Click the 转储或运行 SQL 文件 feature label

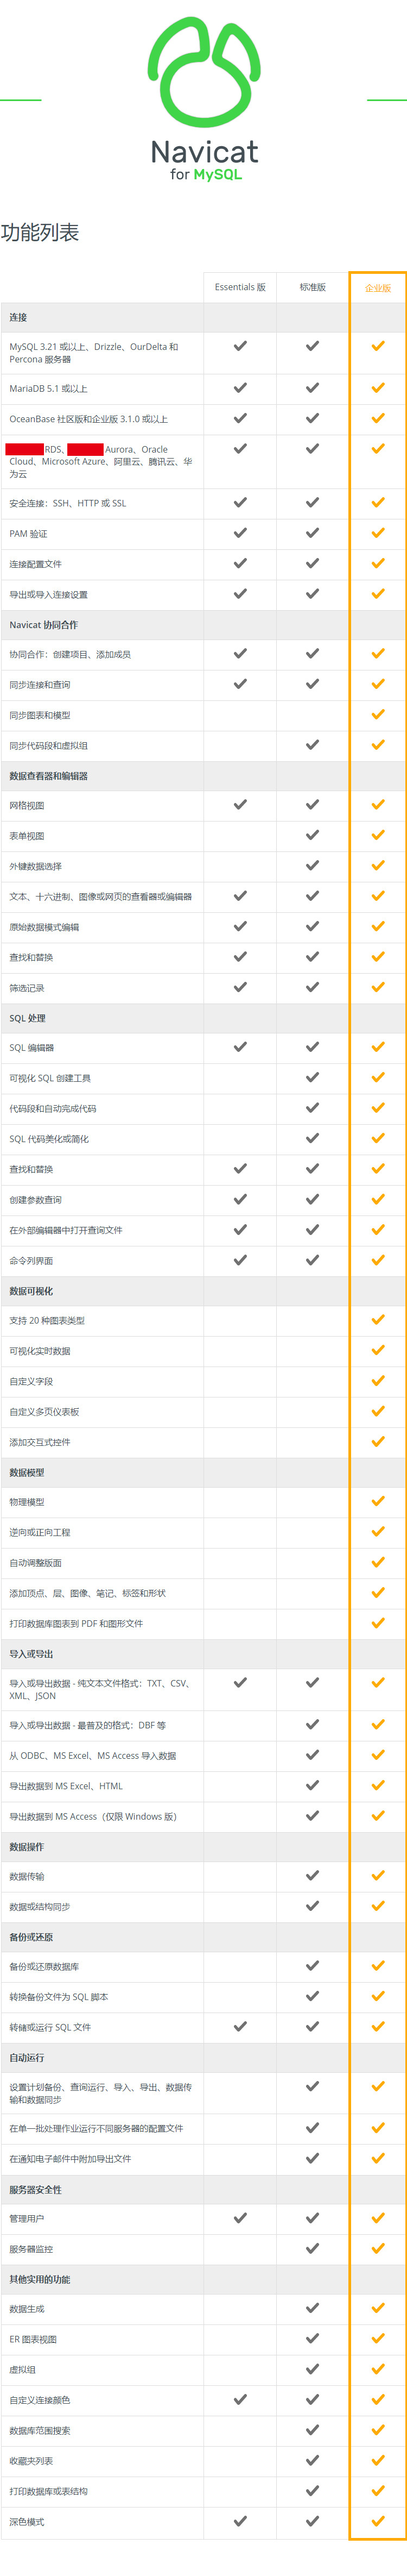point(50,2027)
